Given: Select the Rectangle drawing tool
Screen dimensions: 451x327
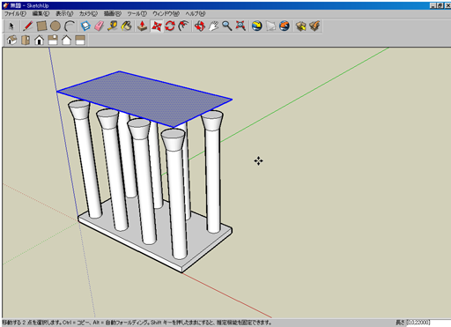Looking at the screenshot, I should pyautogui.click(x=41, y=26).
